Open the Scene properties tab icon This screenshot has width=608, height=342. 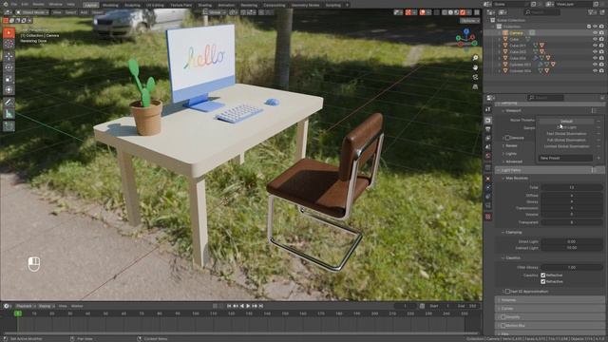(x=488, y=147)
